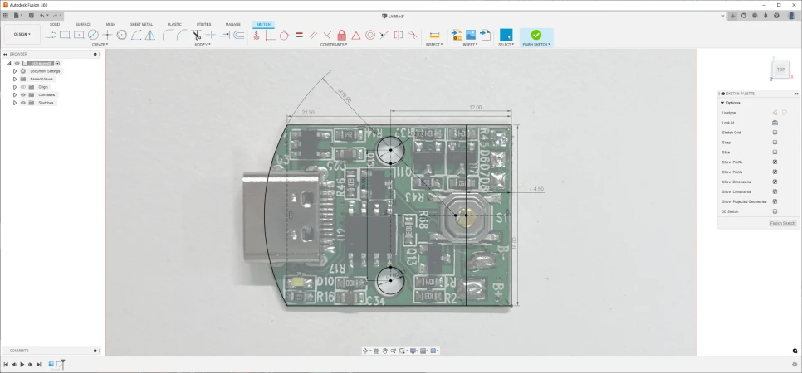Image resolution: width=802 pixels, height=373 pixels.
Task: Click the Measure ruler icon in Inspect
Action: pos(433,35)
